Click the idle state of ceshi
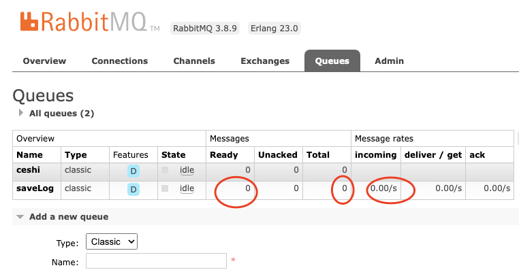 pos(187,170)
